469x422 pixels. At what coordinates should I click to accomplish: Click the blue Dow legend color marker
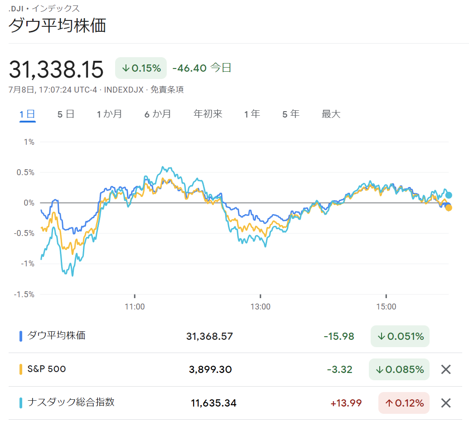click(x=21, y=336)
